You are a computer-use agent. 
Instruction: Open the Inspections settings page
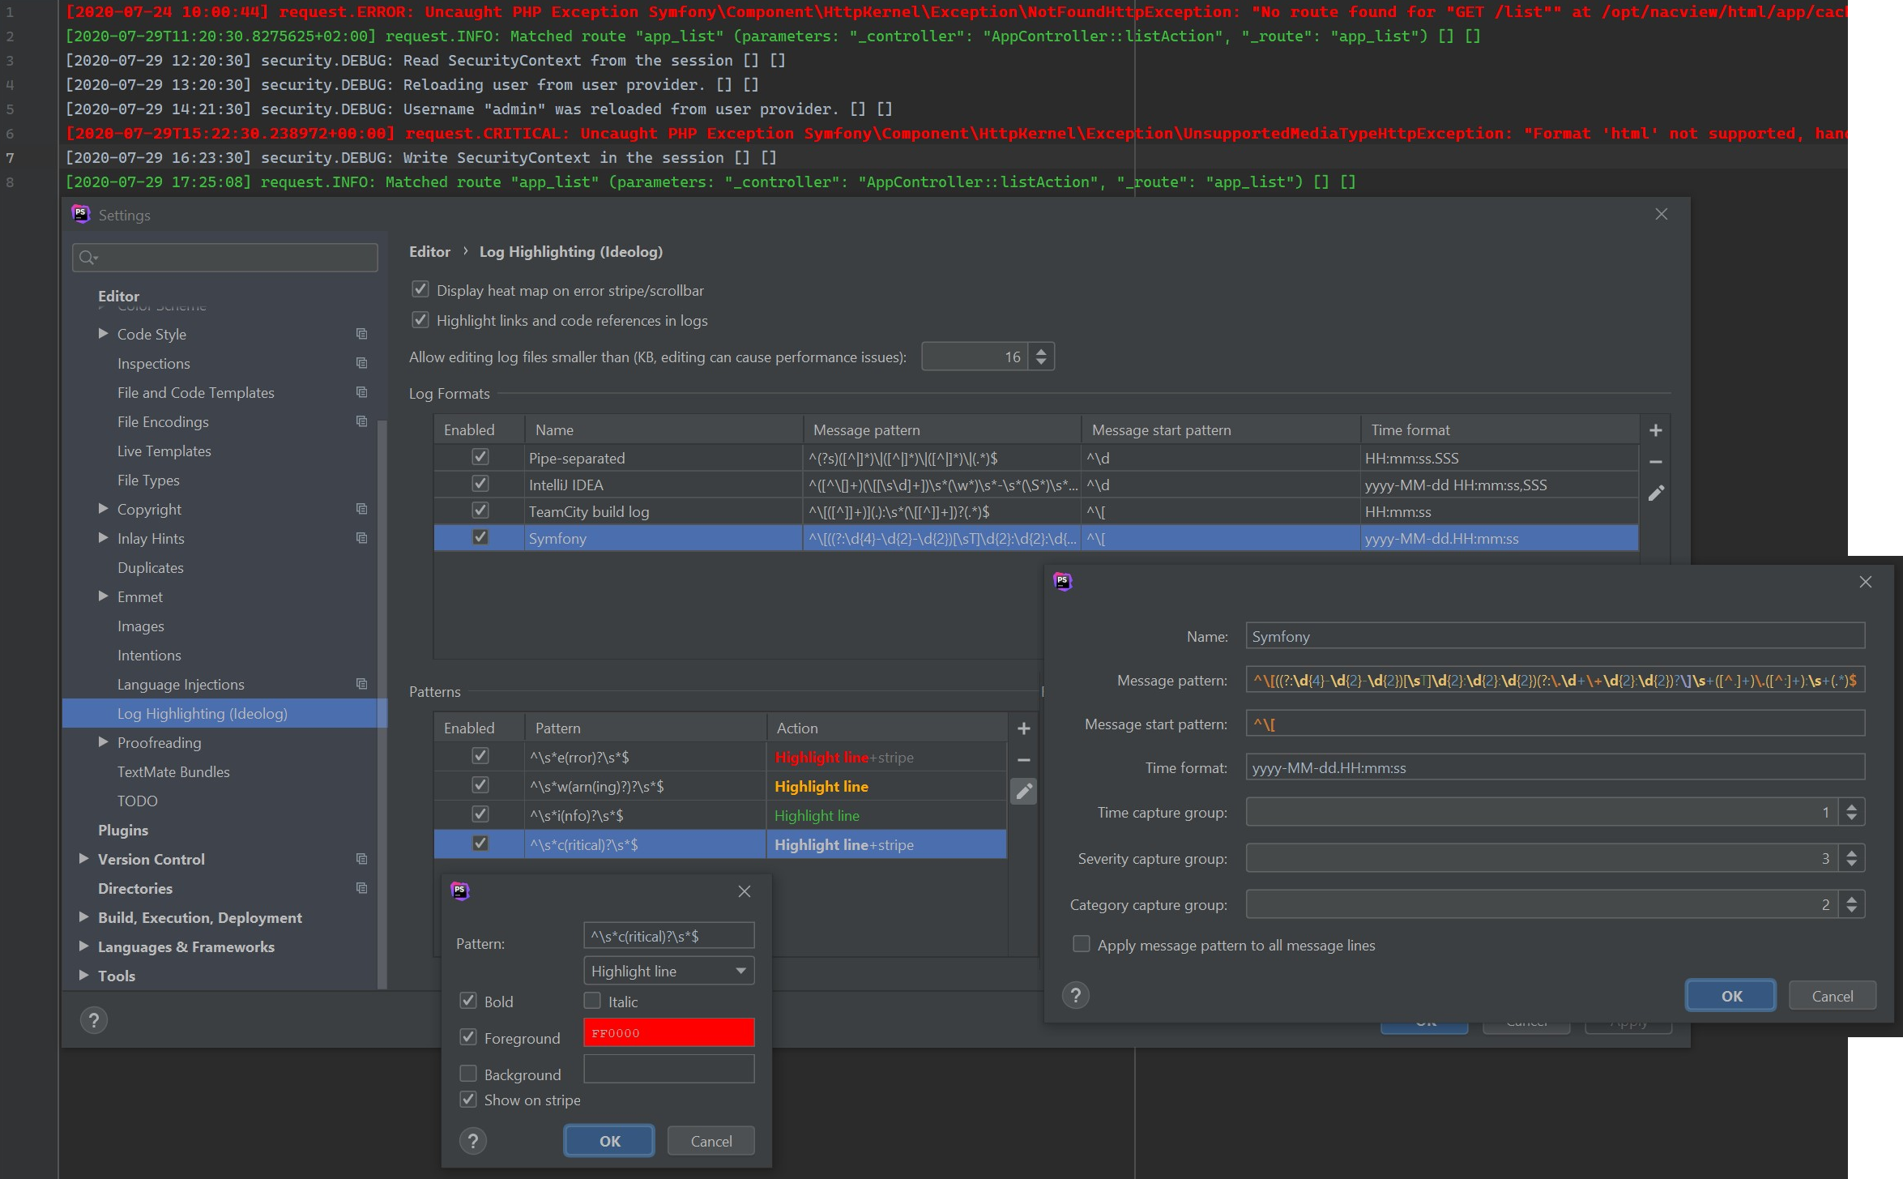[153, 364]
